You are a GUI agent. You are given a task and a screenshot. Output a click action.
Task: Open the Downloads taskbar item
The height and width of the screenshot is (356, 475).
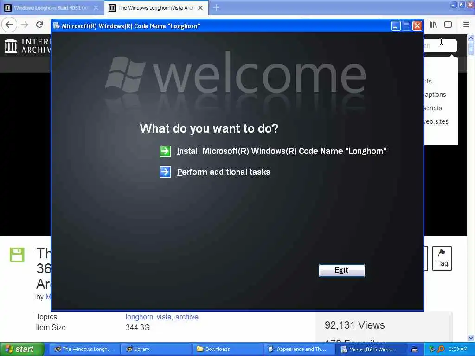(x=227, y=350)
